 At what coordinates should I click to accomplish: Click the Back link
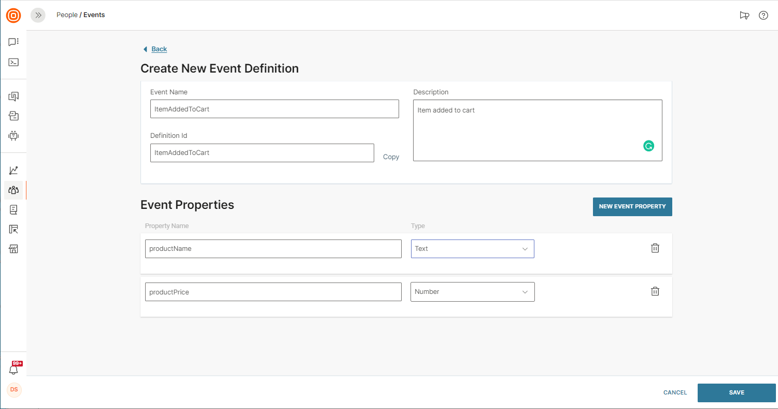[x=159, y=49]
